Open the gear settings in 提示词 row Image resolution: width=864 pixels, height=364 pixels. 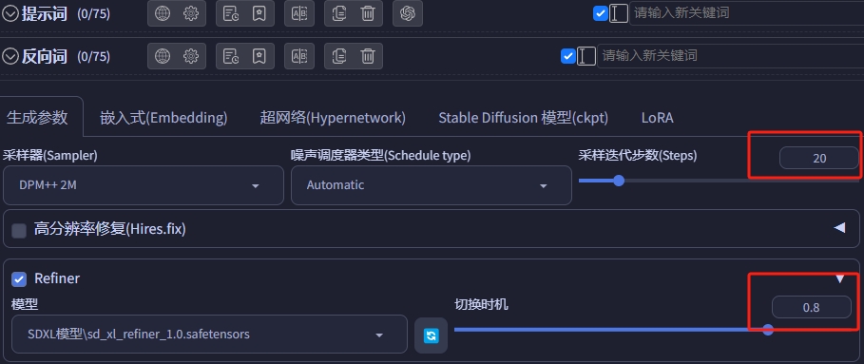(191, 13)
